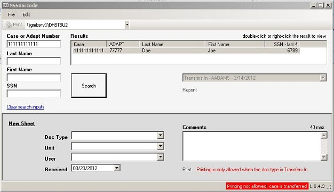Focus the First Name input field
334x192 pixels.
[34, 77]
